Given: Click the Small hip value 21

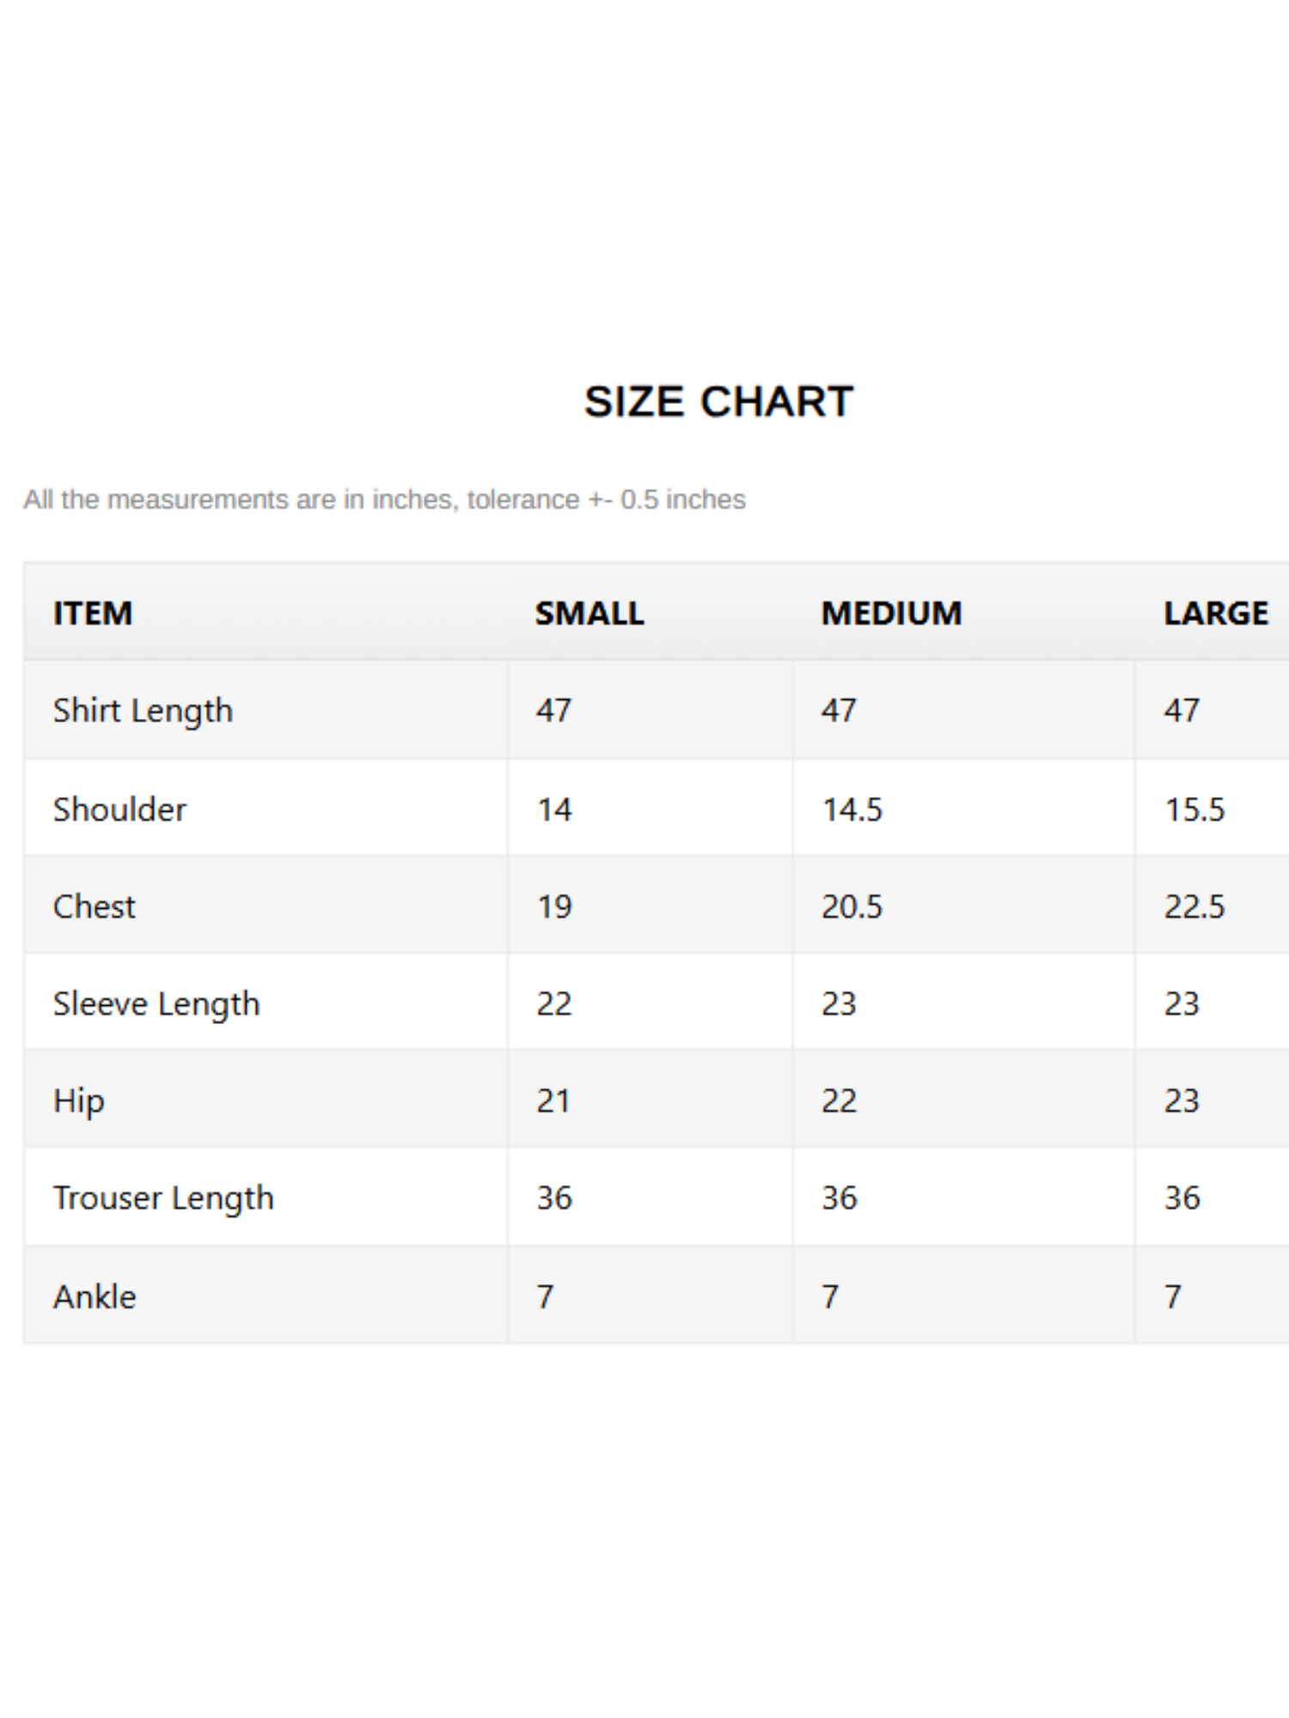Looking at the screenshot, I should point(553,1100).
